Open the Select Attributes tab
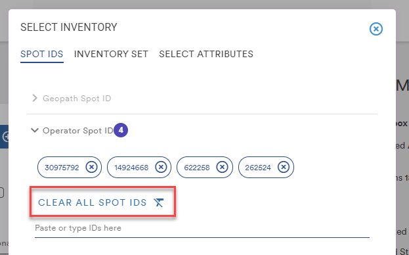This screenshot has width=409, height=255. (x=206, y=54)
